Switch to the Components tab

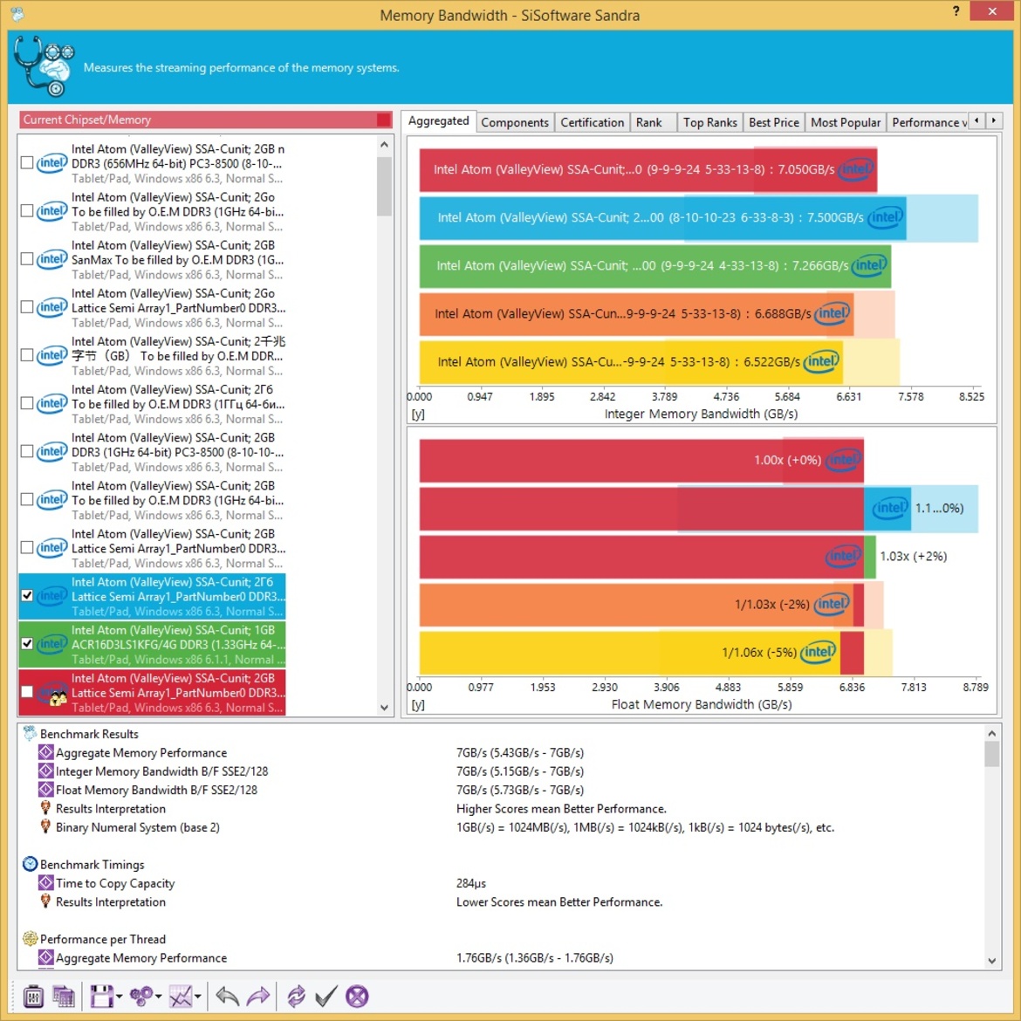(514, 122)
